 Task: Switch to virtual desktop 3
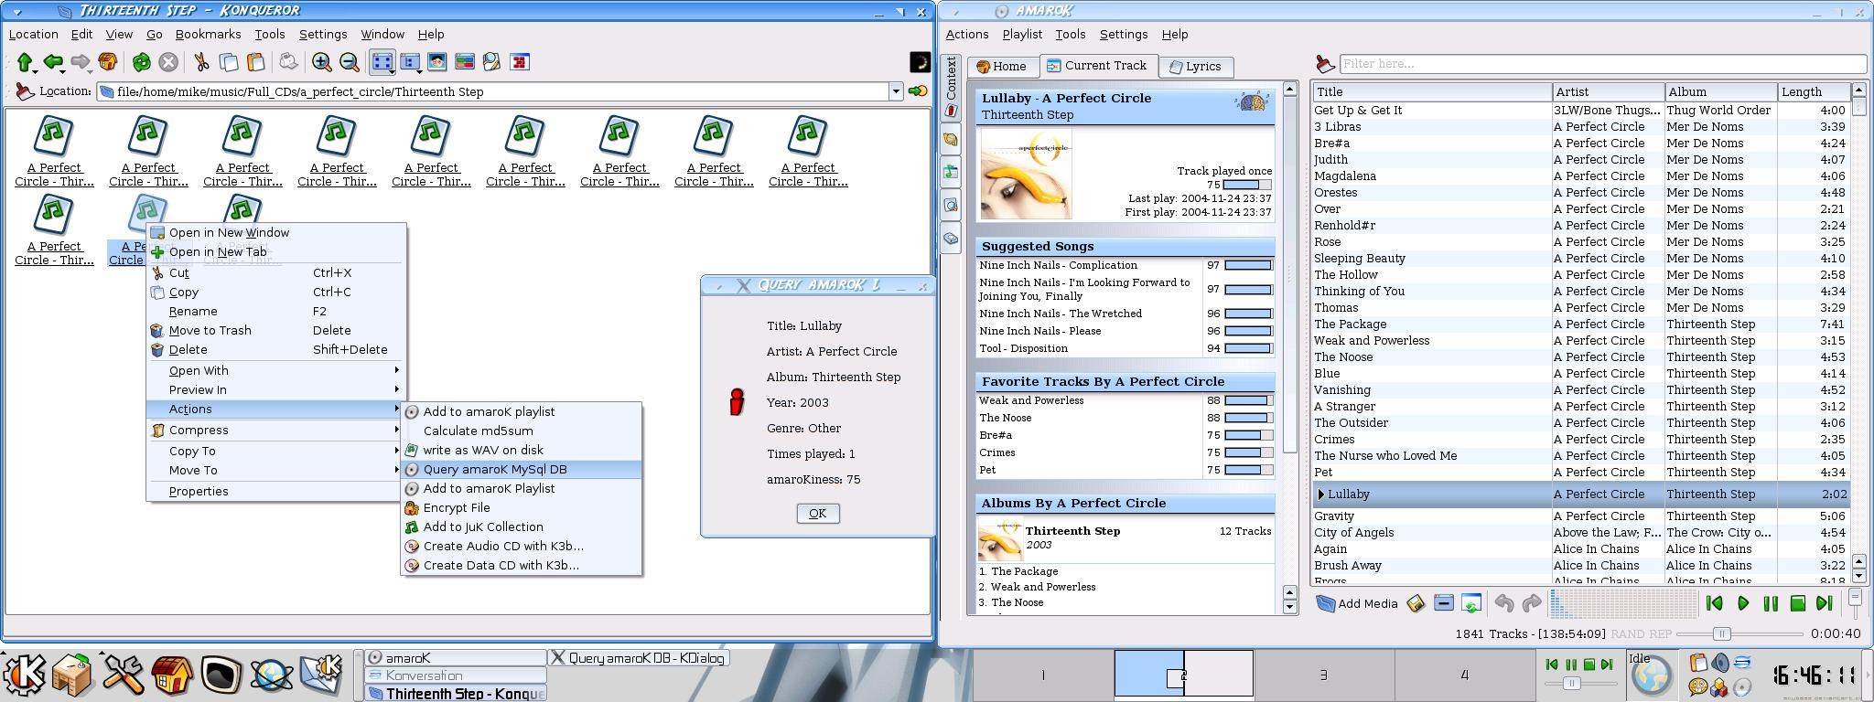[x=1323, y=675]
